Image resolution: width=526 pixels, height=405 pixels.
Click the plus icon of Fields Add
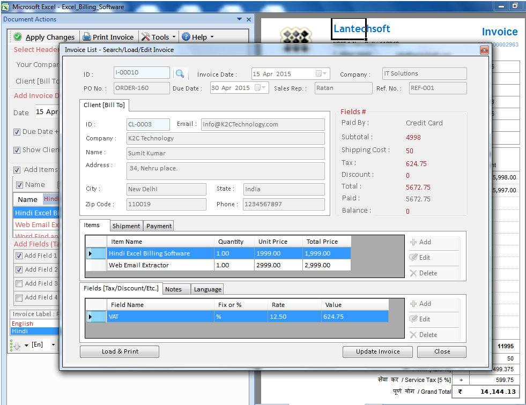tap(413, 304)
